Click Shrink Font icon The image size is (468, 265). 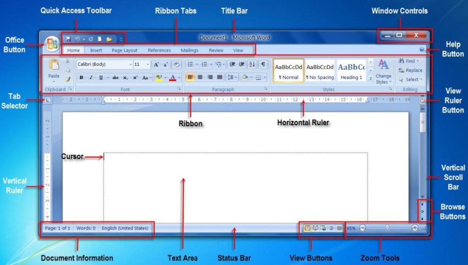[165, 64]
